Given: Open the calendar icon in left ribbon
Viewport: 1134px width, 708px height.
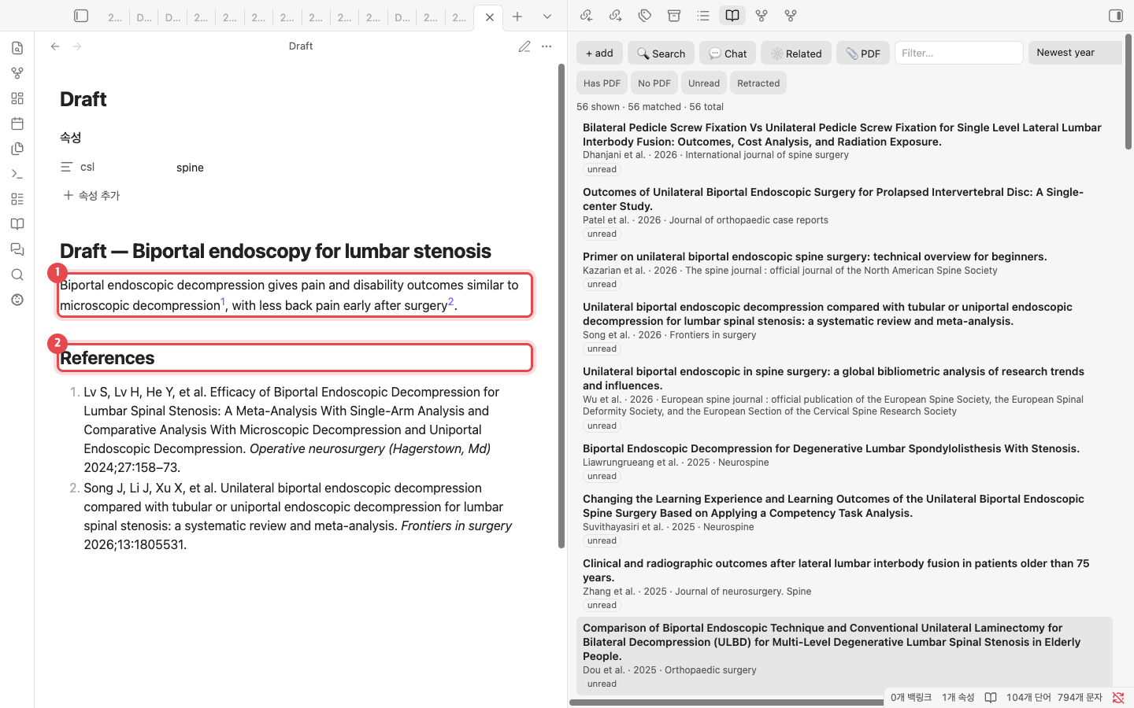Looking at the screenshot, I should click(17, 124).
